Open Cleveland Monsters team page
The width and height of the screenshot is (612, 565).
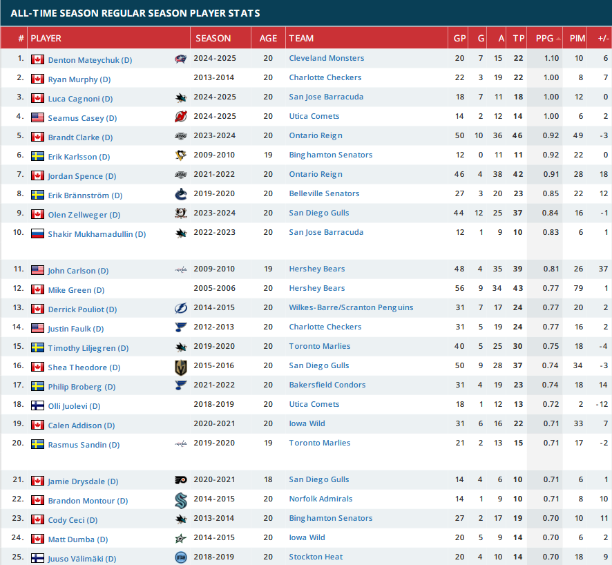pos(326,58)
